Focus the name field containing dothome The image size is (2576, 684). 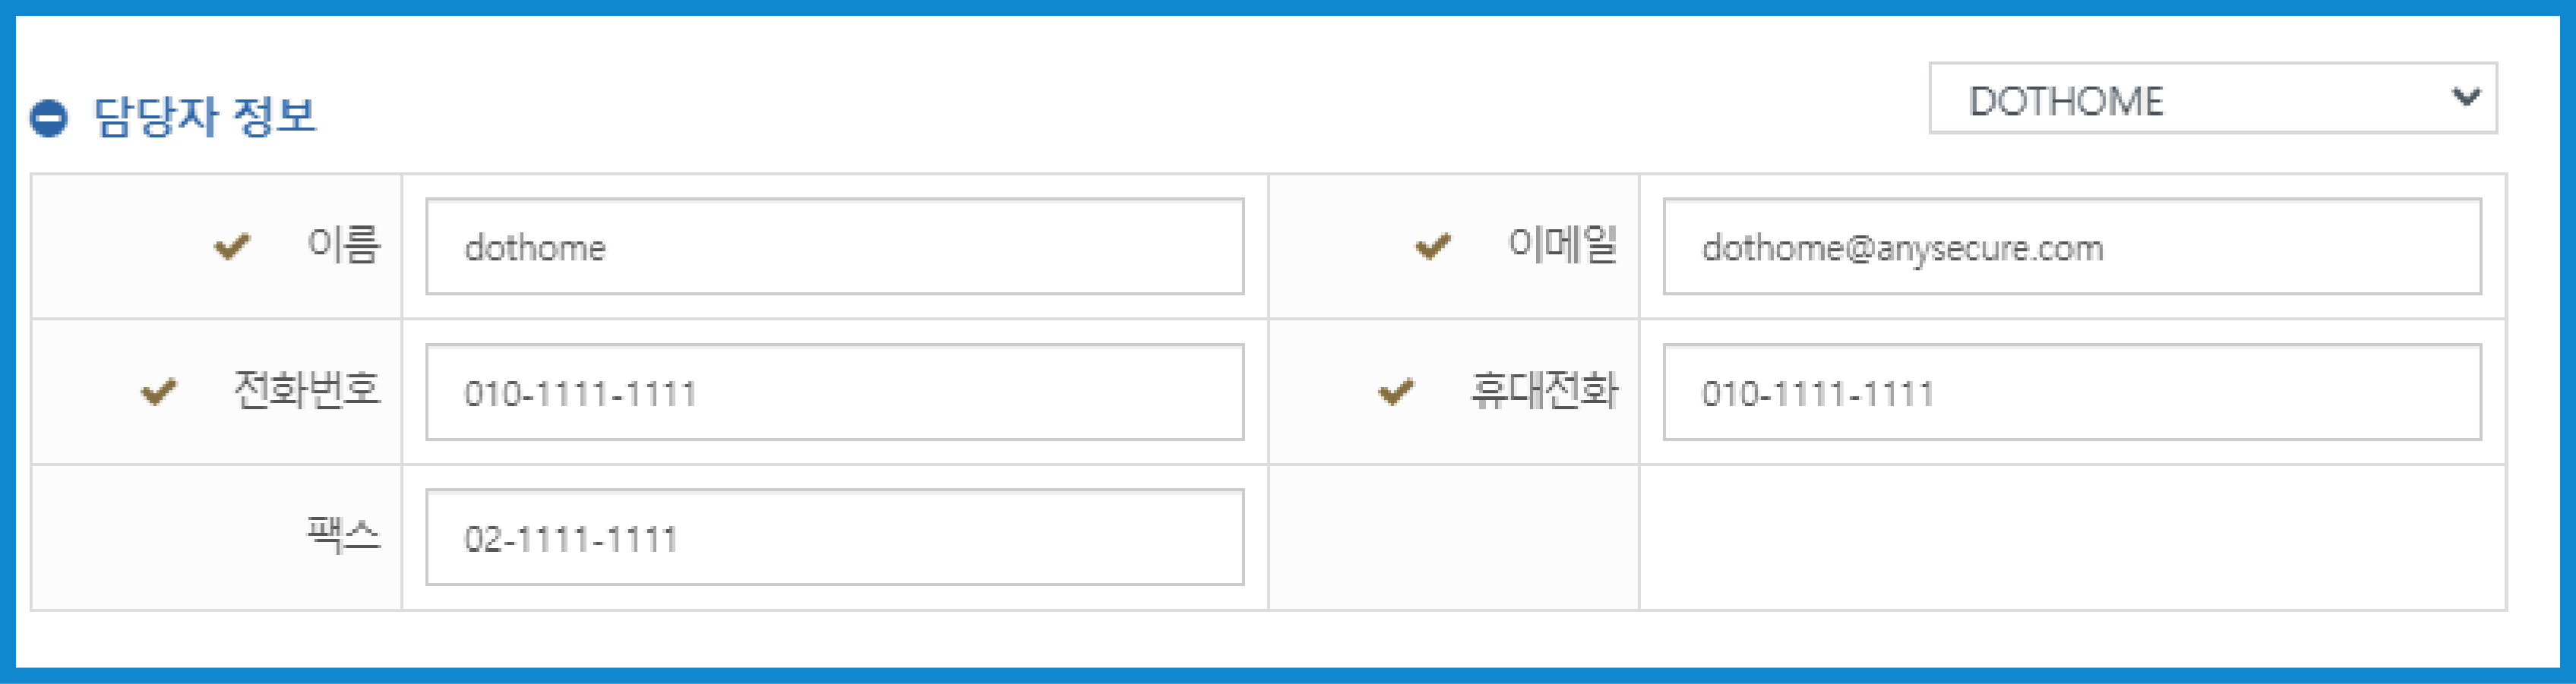pyautogui.click(x=834, y=247)
